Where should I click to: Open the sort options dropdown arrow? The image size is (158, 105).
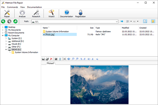(138, 21)
